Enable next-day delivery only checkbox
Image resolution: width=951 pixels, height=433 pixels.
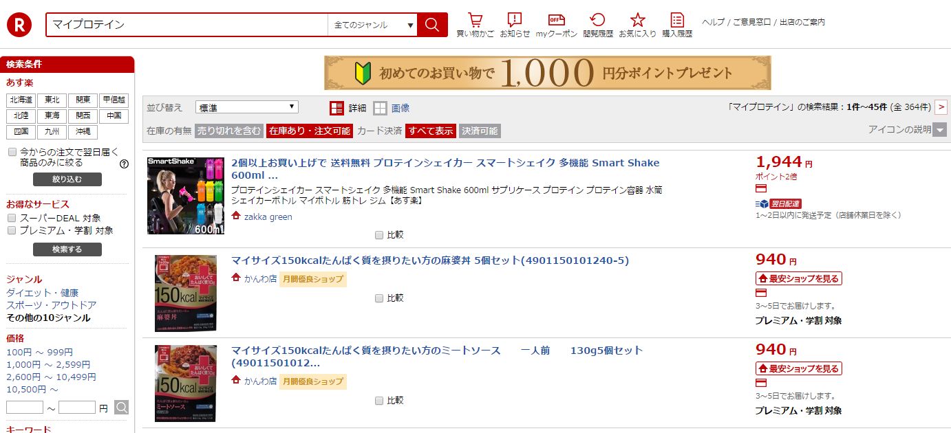tap(12, 152)
